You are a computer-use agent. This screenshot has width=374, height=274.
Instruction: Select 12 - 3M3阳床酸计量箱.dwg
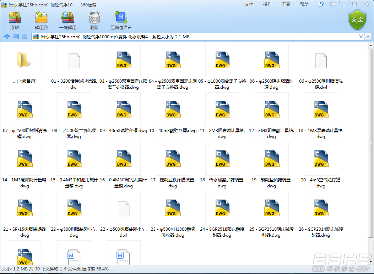click(271, 116)
